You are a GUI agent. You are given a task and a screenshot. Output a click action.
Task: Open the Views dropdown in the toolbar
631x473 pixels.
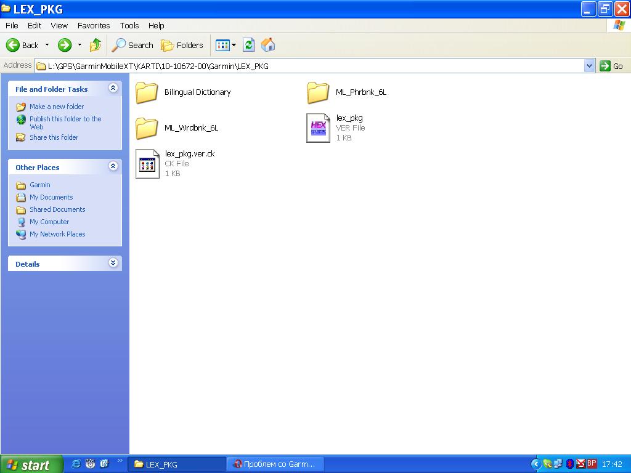pos(226,45)
